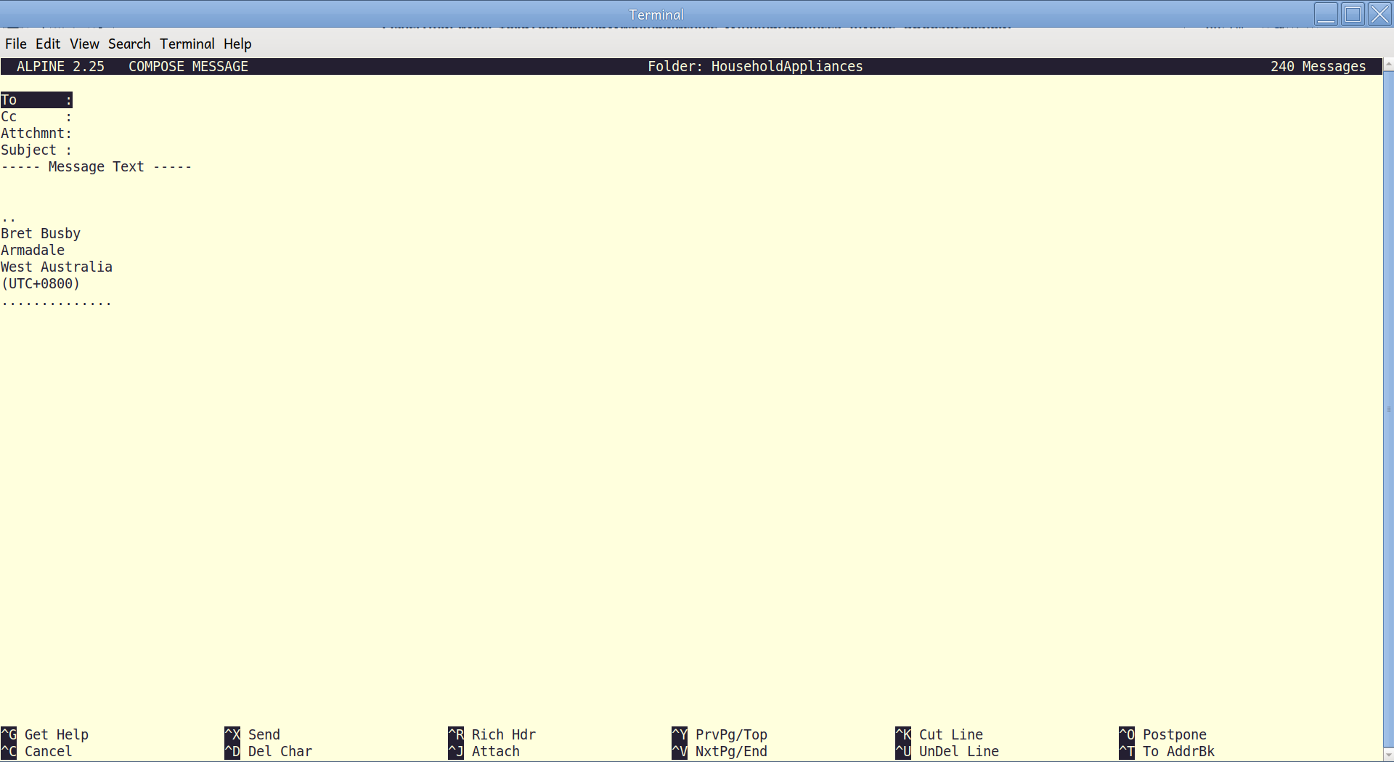Click the Get Help command
Viewport: 1394px width, 762px height.
point(56,734)
